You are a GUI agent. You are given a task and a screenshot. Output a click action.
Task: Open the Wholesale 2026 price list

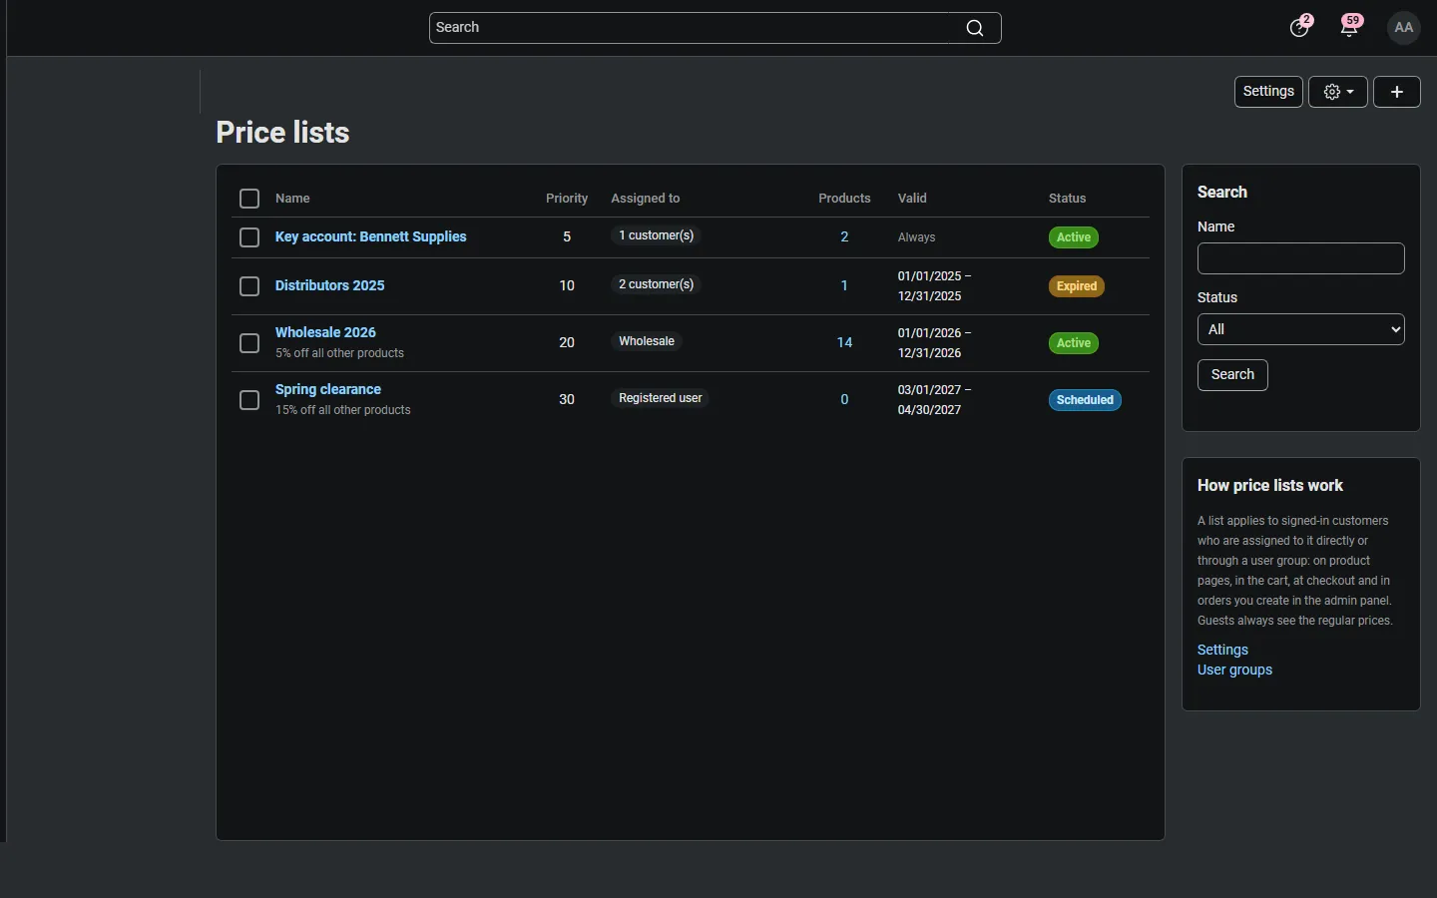tap(326, 332)
